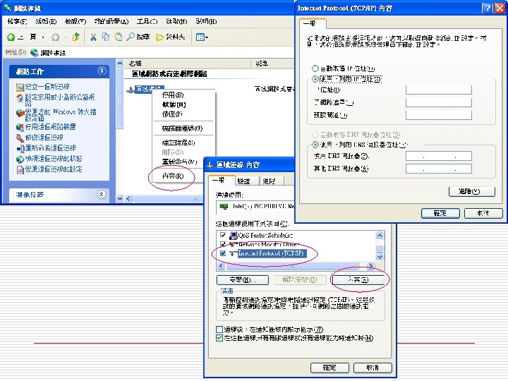Click the Search magnifier toolbar icon
The width and height of the screenshot is (508, 381).
coord(131,37)
